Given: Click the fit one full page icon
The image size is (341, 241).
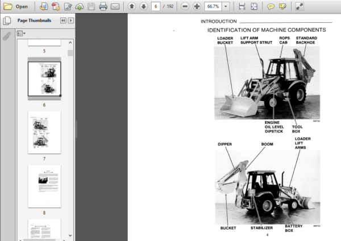Looking at the screenshot, I should click(x=254, y=6).
